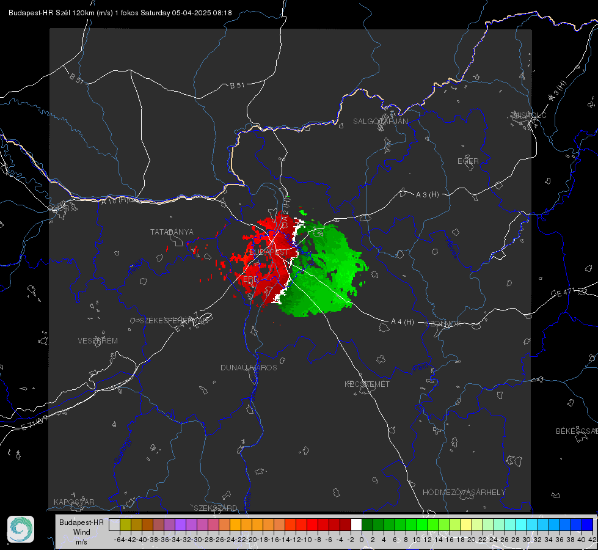The image size is (598, 550).
Task: Click the '-64' legend value
Action: 120,540
